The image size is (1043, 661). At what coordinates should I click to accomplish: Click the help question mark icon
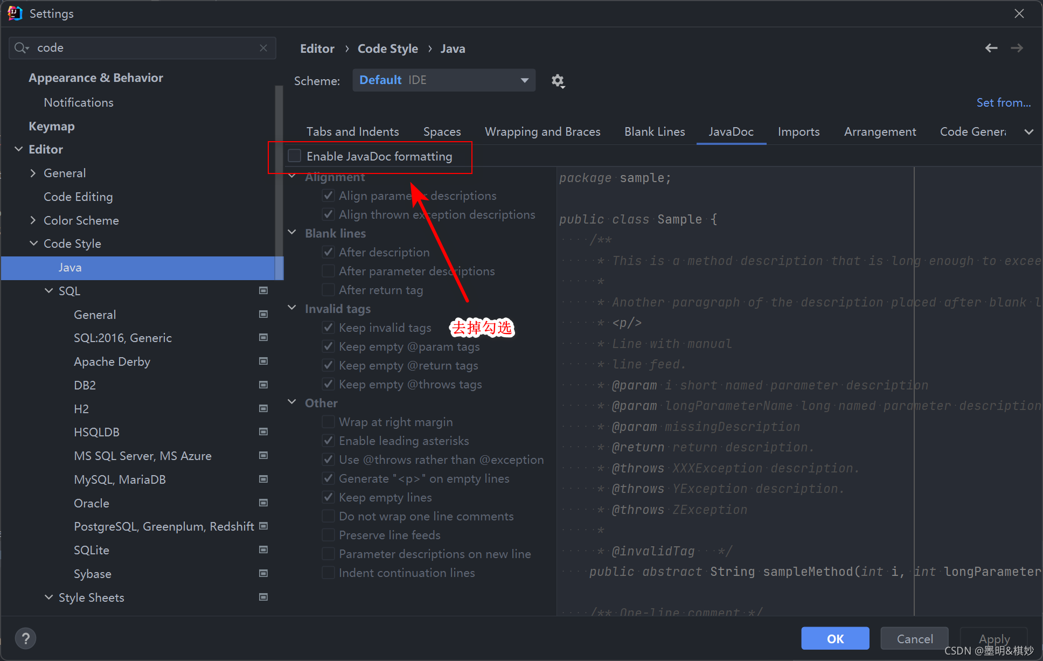tap(26, 638)
